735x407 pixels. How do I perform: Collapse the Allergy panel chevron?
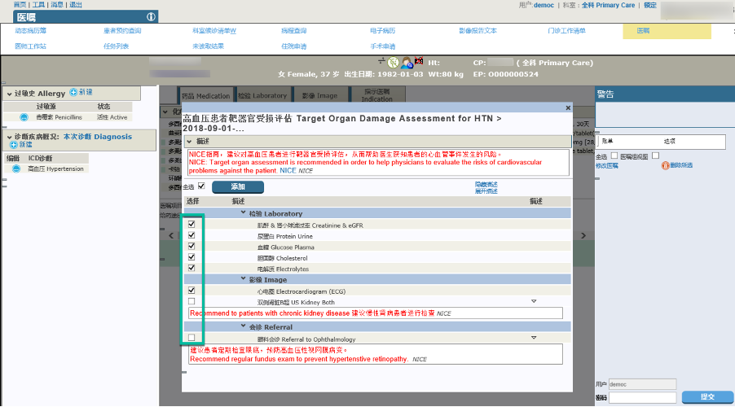click(x=10, y=94)
